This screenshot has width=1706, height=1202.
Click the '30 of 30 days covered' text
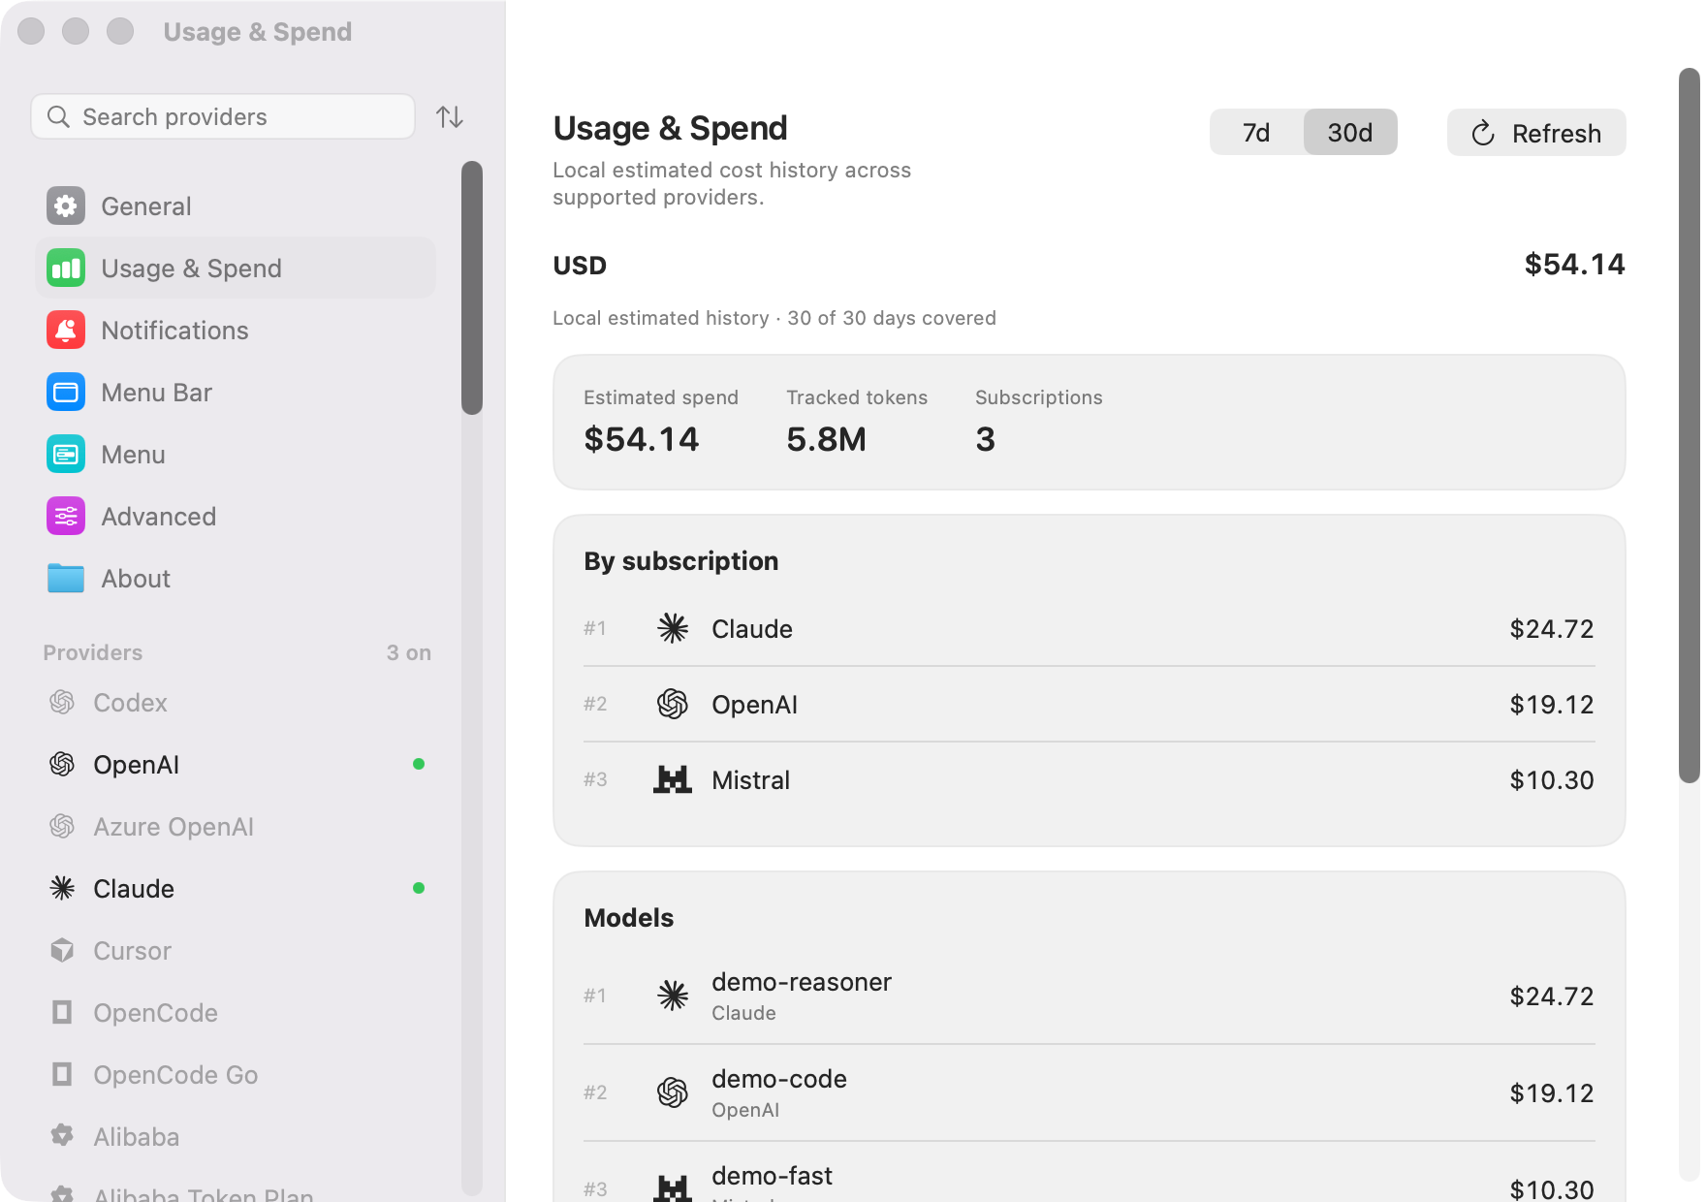[x=892, y=318]
